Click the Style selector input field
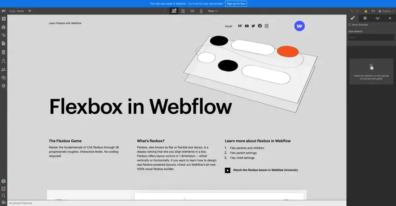The height and width of the screenshot is (206, 396). pyautogui.click(x=371, y=37)
